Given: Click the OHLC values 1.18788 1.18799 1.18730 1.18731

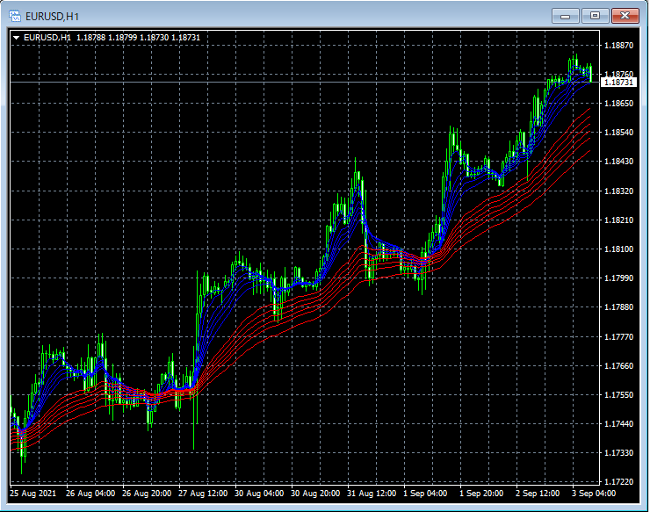Looking at the screenshot, I should 138,37.
